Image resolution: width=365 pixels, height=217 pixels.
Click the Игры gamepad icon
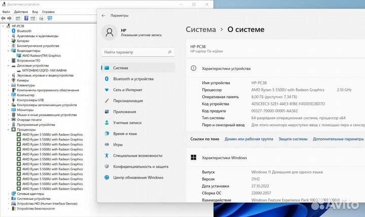click(107, 144)
